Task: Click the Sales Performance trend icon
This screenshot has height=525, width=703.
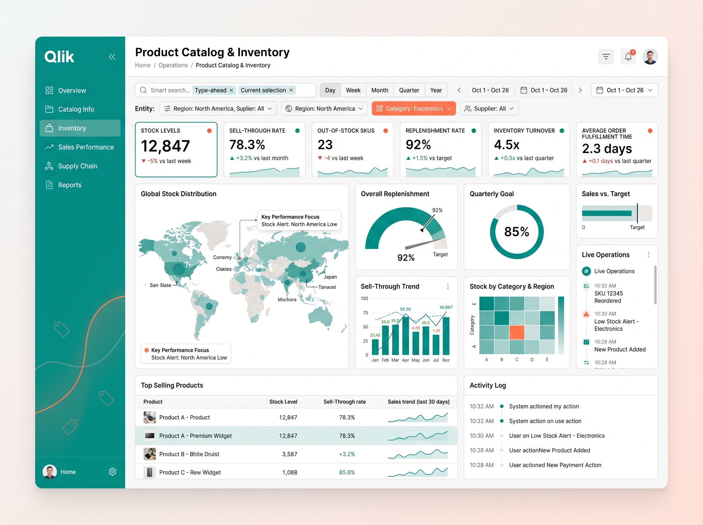Action: click(49, 147)
